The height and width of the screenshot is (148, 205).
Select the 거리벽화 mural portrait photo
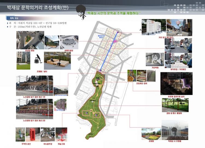(x=155, y=59)
